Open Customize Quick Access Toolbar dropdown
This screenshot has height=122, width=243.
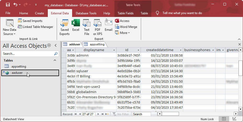[x=36, y=5]
